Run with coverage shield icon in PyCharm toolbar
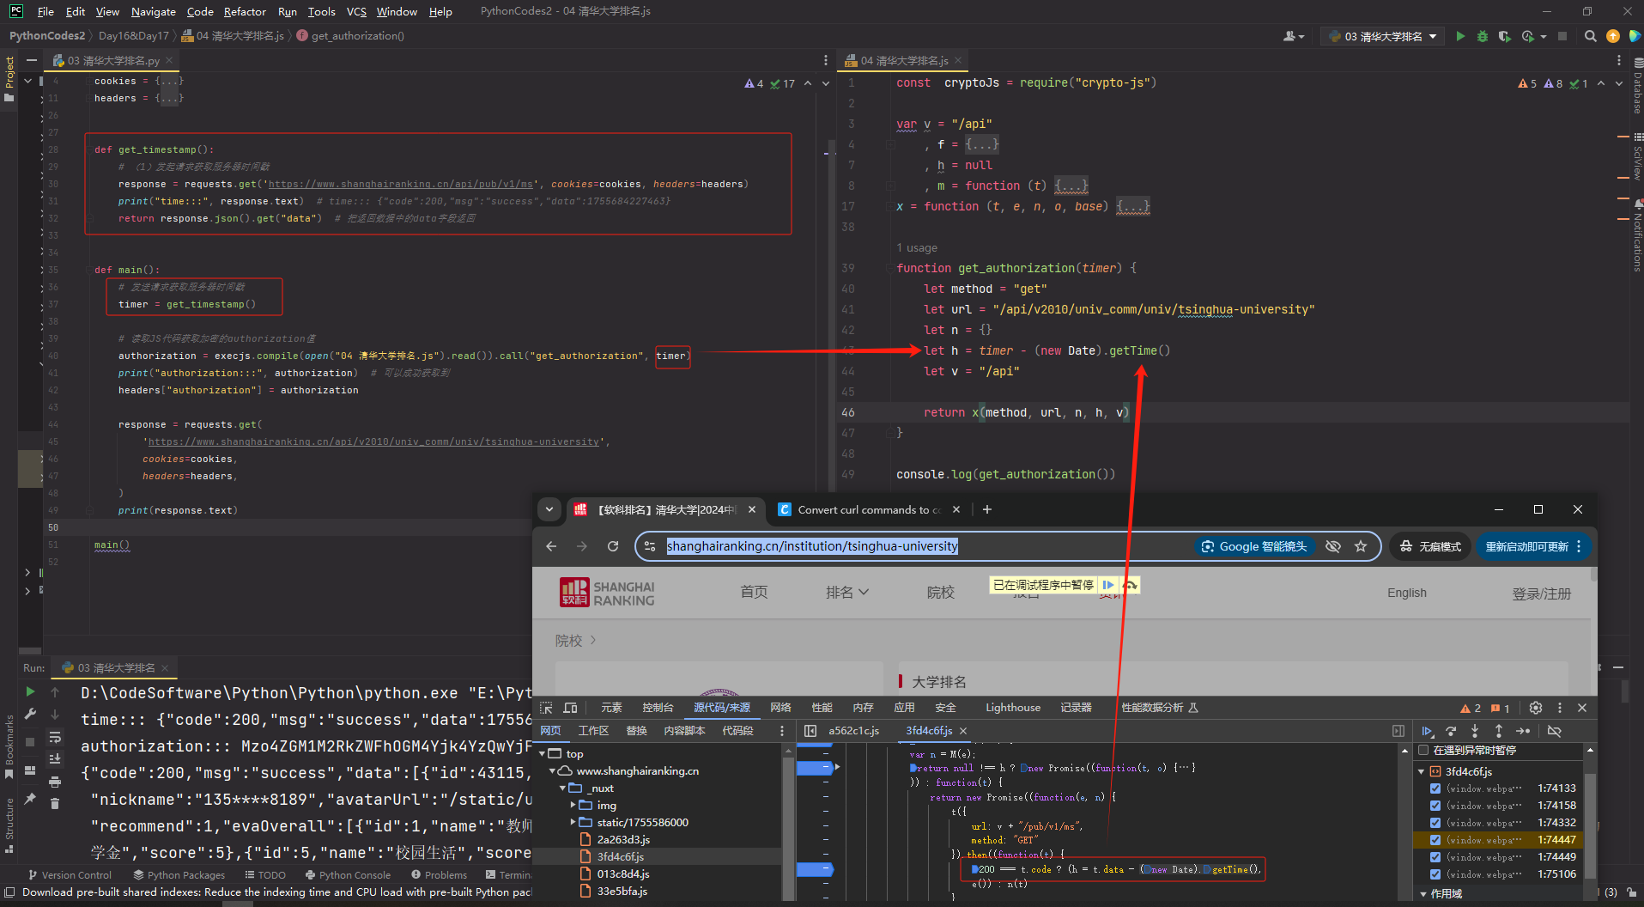Viewport: 1644px width, 907px height. click(1504, 36)
